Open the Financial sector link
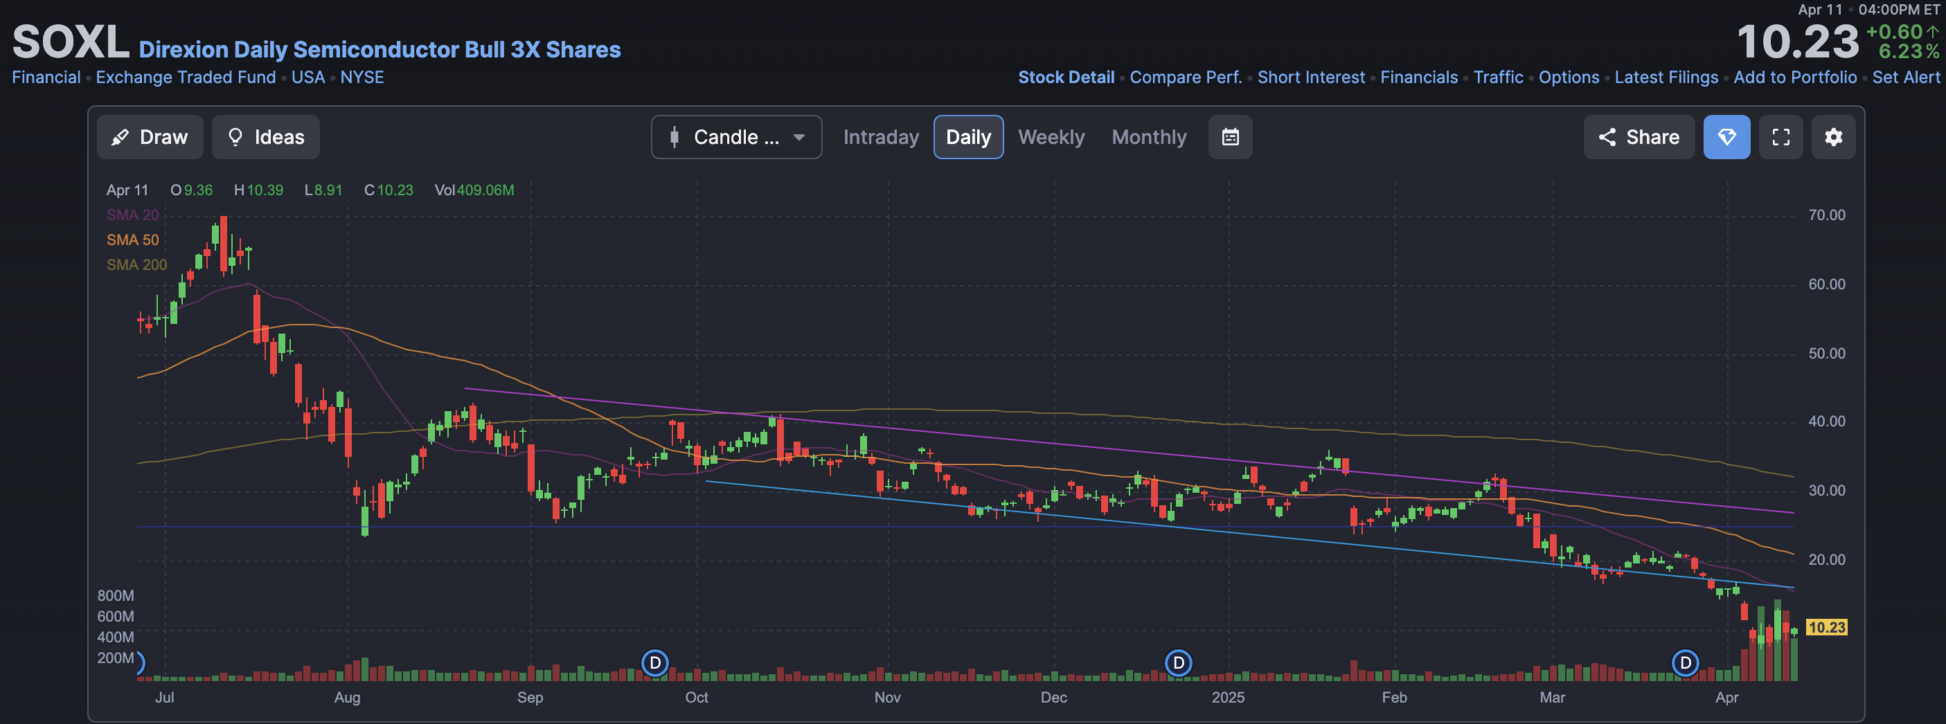1946x724 pixels. click(x=46, y=77)
